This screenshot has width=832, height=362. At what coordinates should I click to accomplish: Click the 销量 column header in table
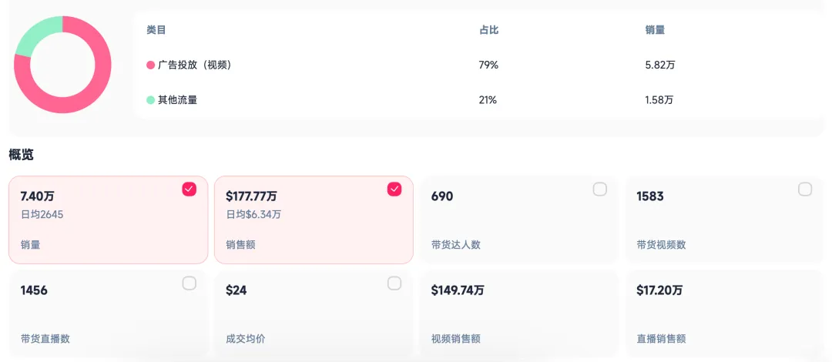click(x=655, y=30)
